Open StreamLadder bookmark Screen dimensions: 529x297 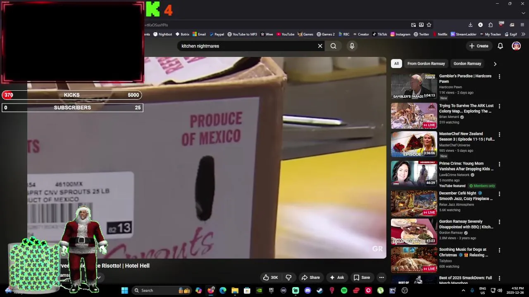coord(463,34)
